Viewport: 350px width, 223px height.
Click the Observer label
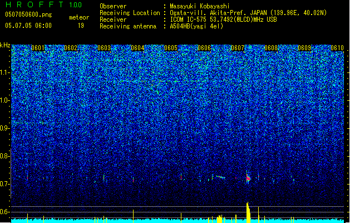click(113, 6)
